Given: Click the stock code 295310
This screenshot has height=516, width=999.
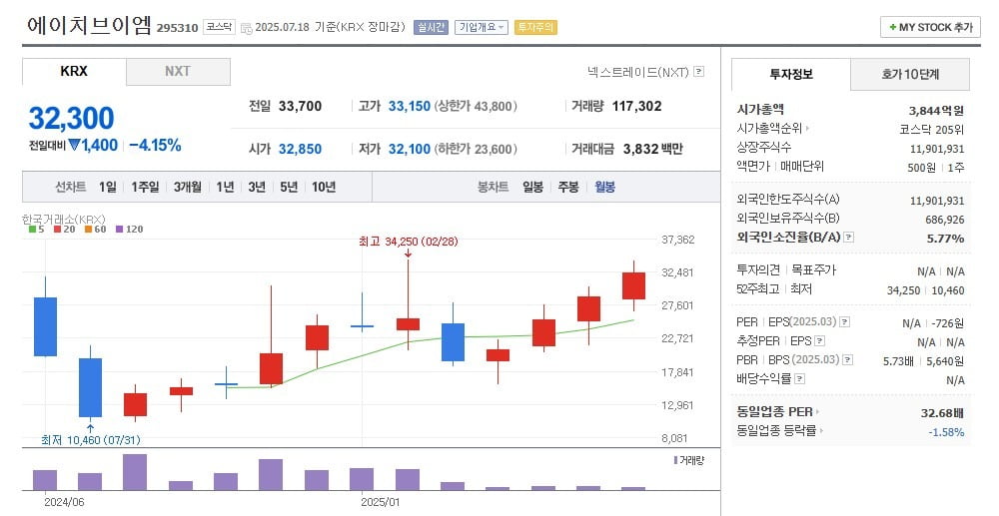Looking at the screenshot, I should 177,29.
